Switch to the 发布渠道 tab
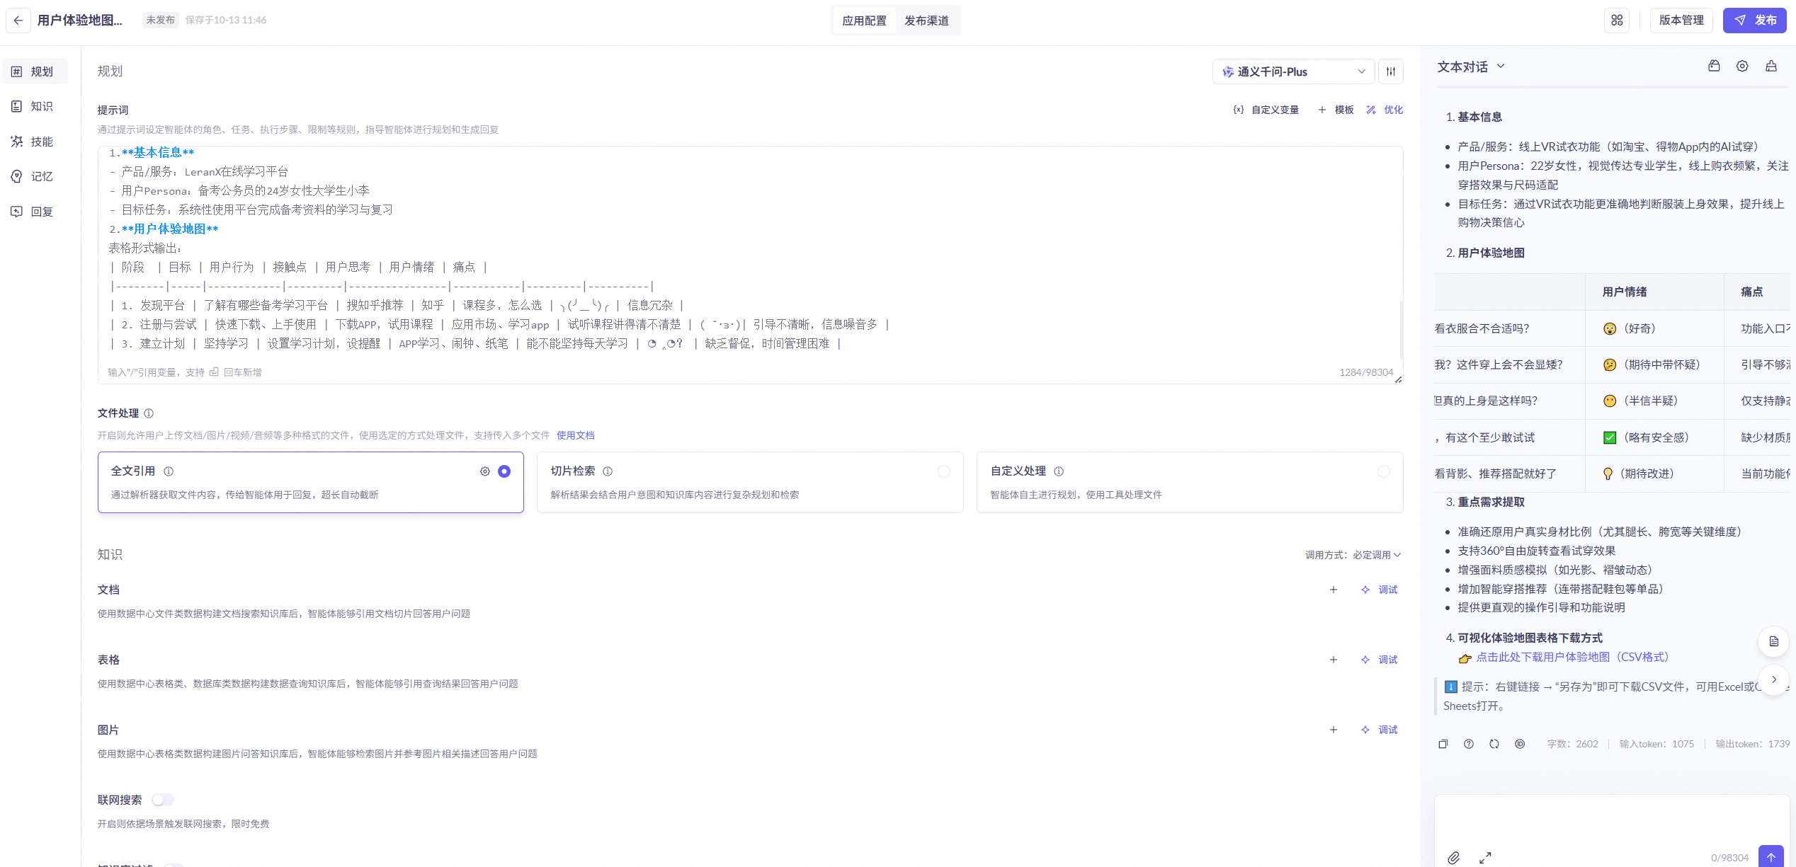Image resolution: width=1796 pixels, height=867 pixels. pos(926,21)
